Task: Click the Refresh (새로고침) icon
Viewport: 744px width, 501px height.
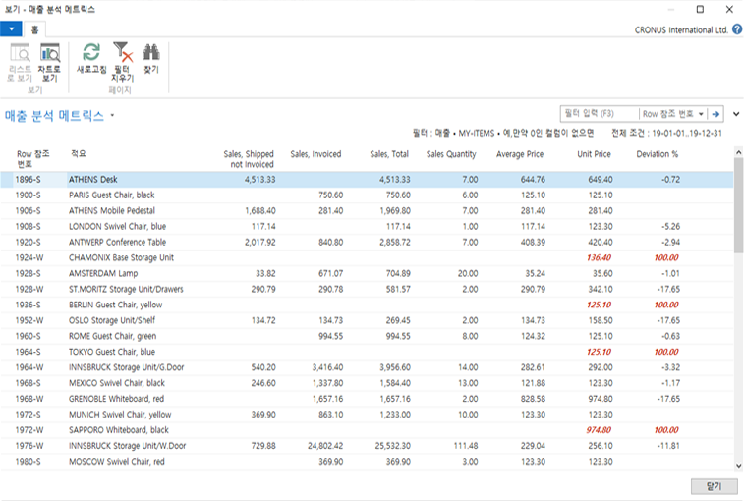Action: tap(91, 52)
